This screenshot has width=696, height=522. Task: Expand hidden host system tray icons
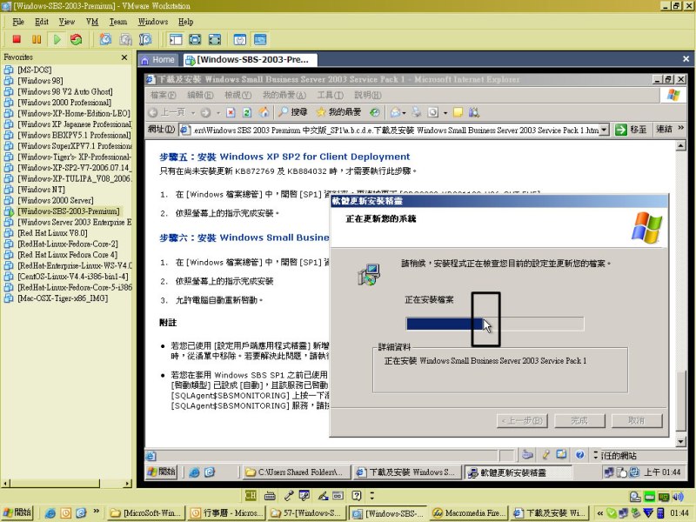coord(599,513)
